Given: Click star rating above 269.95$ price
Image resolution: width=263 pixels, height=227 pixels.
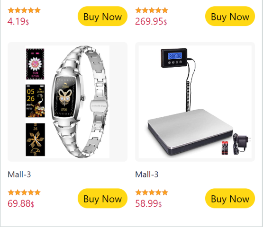Looking at the screenshot, I should coord(152,10).
